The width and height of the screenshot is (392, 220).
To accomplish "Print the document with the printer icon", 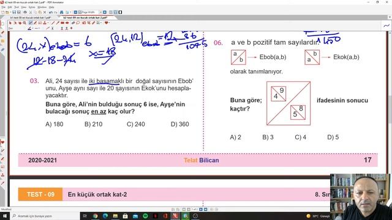I will (x=24, y=12).
